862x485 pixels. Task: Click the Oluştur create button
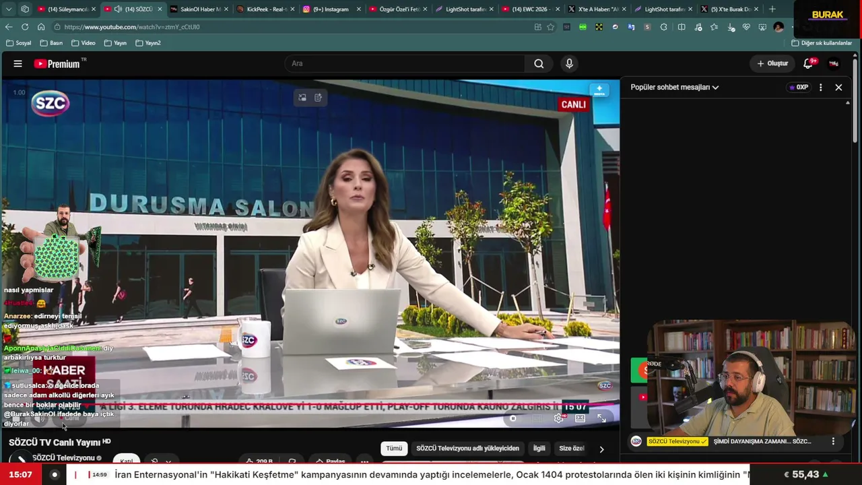point(772,64)
